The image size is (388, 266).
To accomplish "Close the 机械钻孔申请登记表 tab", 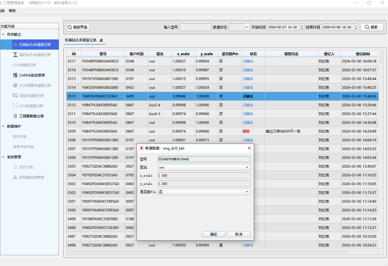I will click(x=101, y=40).
